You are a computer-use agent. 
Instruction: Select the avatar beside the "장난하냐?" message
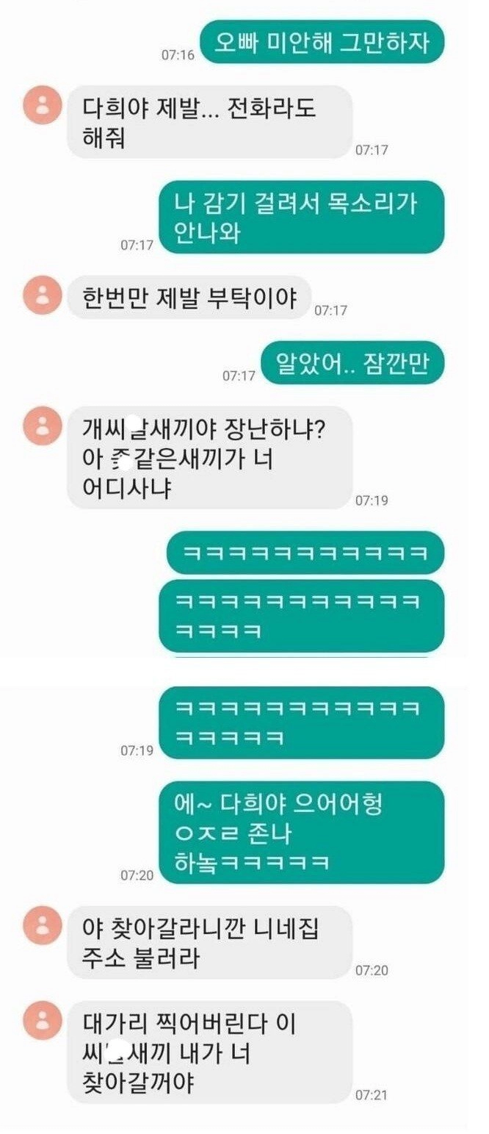click(43, 426)
